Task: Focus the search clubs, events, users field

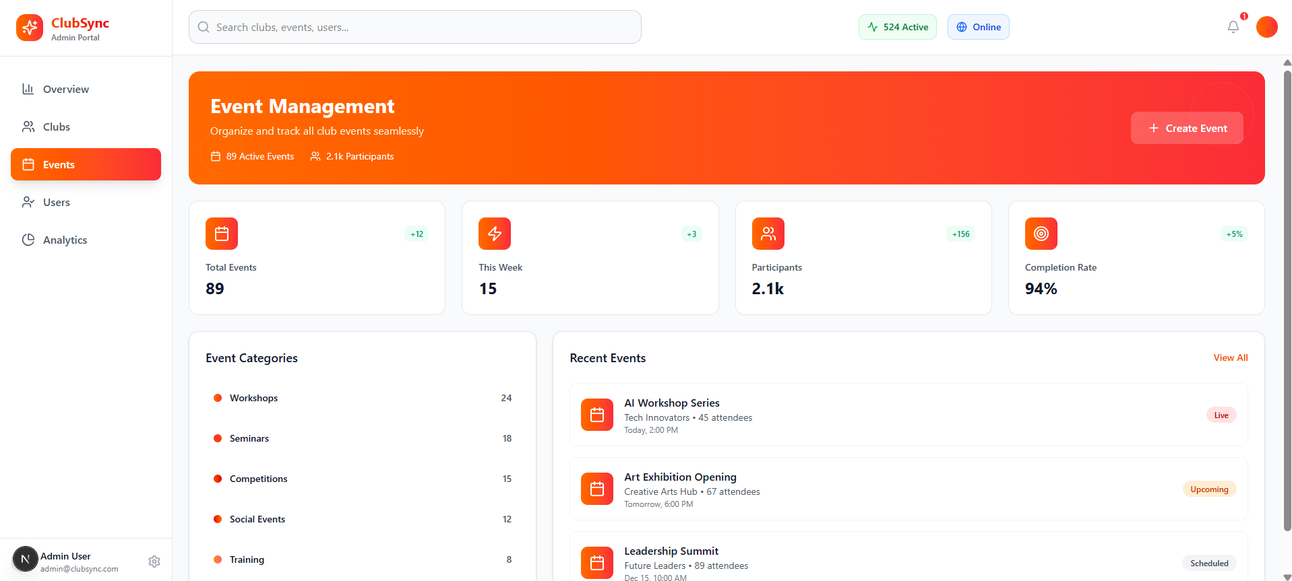Action: tap(415, 27)
